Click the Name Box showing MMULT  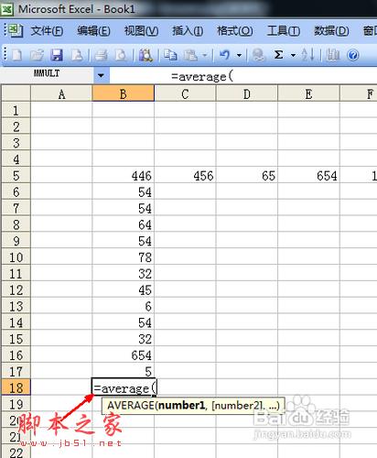tap(48, 75)
